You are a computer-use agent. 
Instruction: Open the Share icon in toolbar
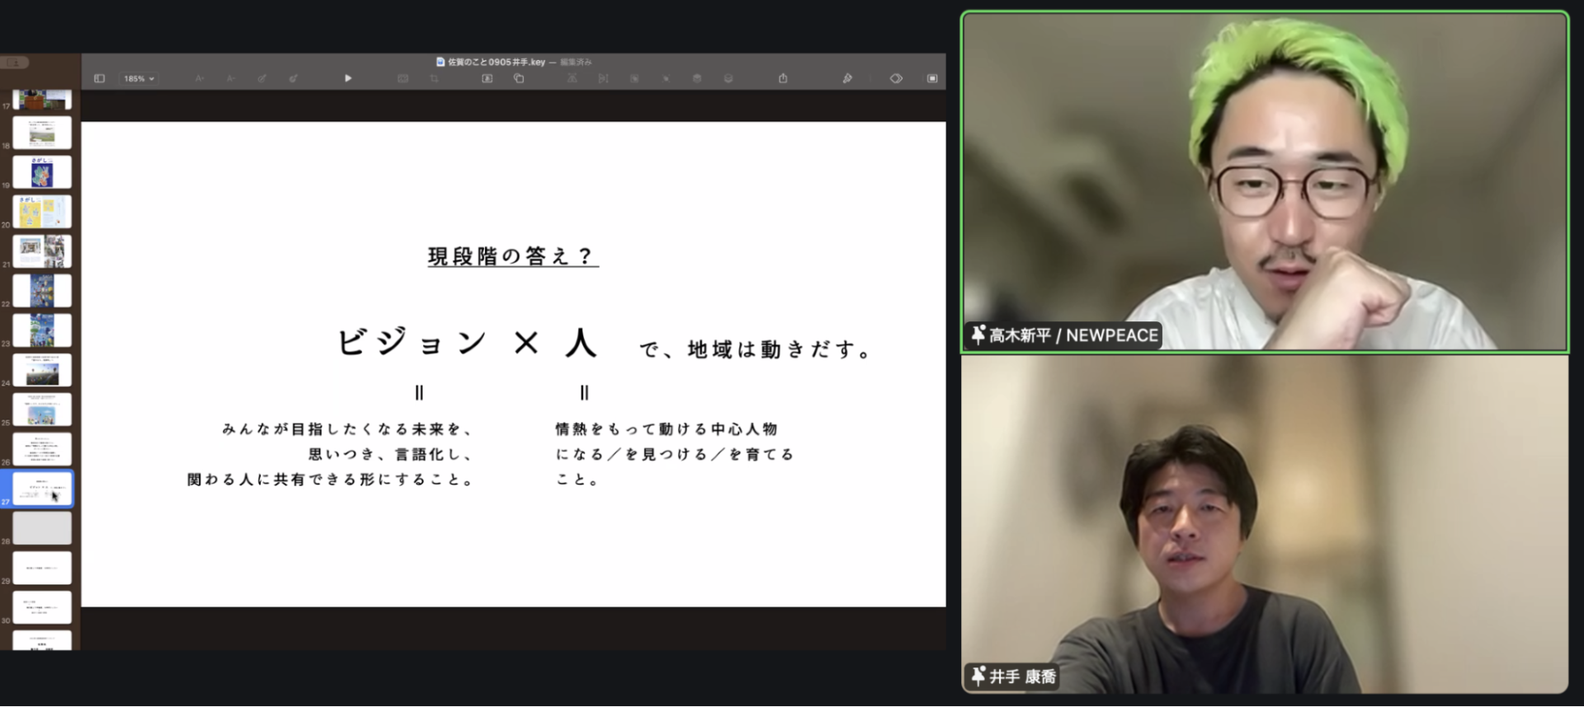[x=783, y=78]
